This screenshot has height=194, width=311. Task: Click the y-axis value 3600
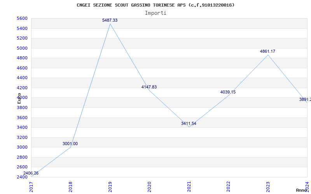22,118
